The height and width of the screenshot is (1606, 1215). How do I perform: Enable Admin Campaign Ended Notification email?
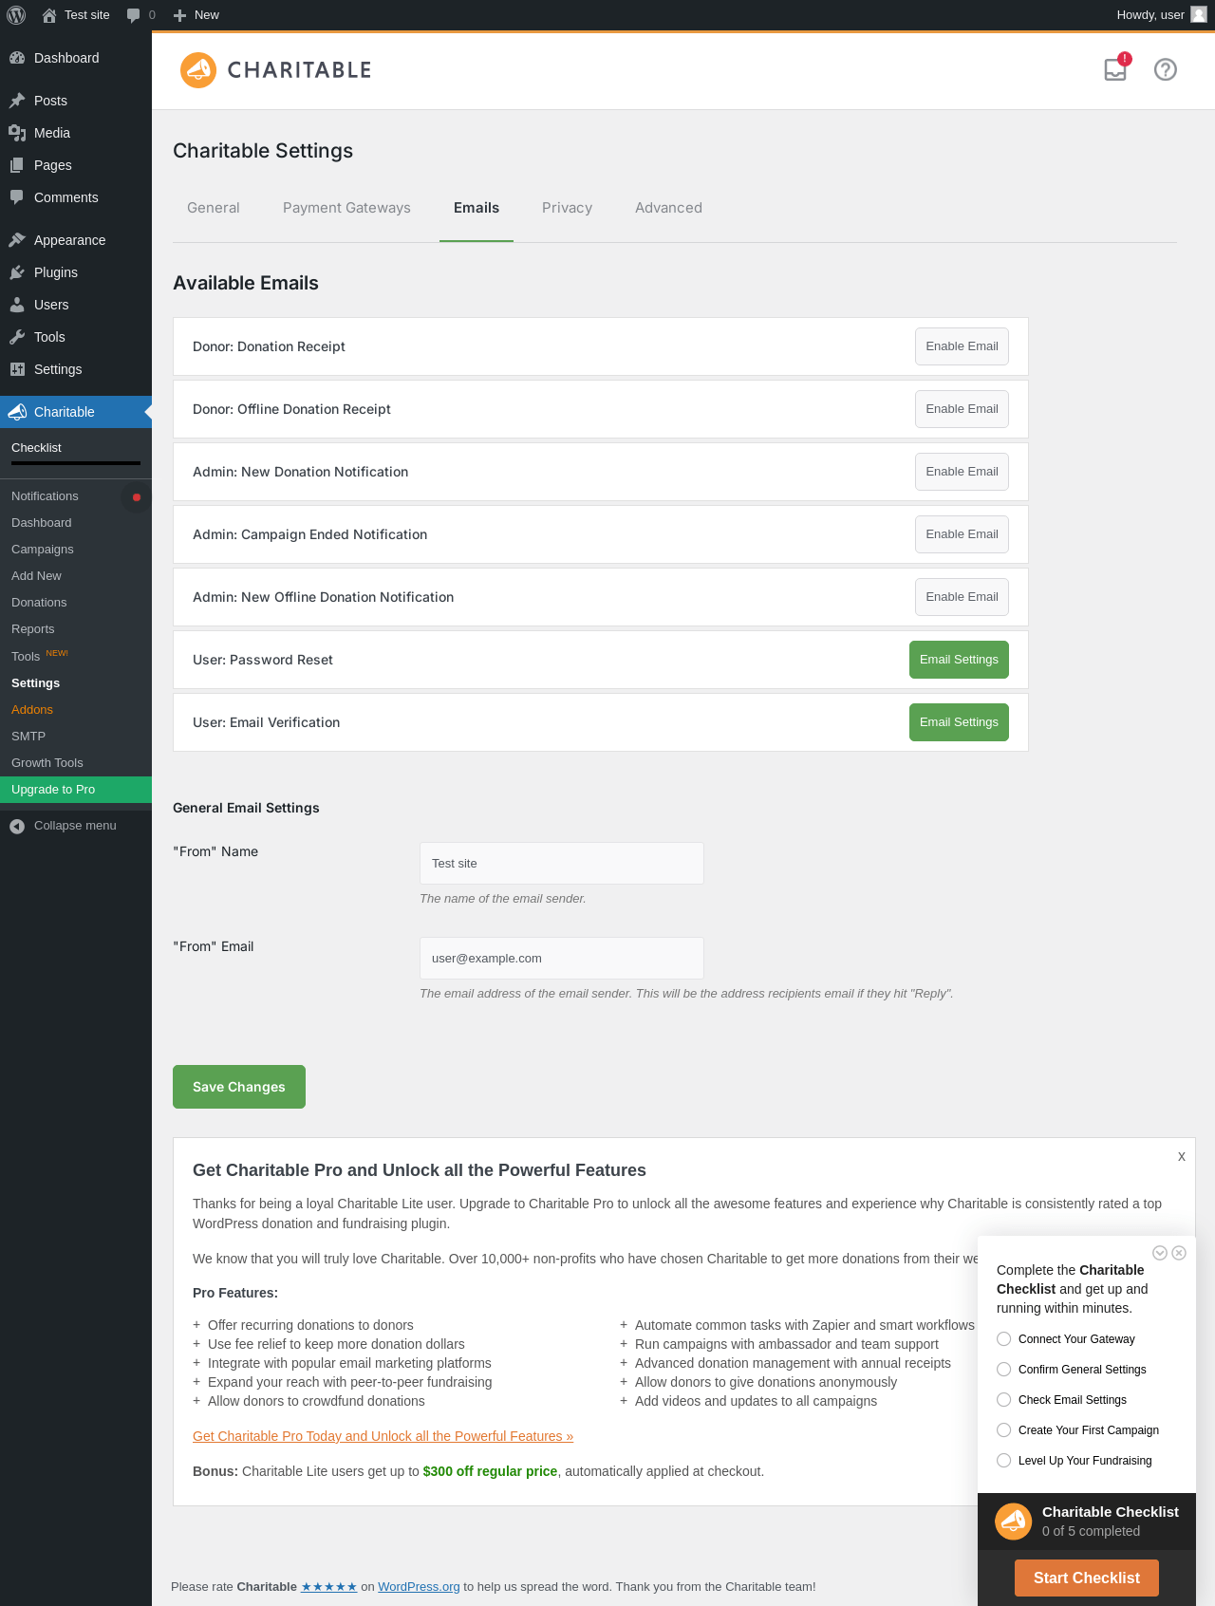(962, 534)
